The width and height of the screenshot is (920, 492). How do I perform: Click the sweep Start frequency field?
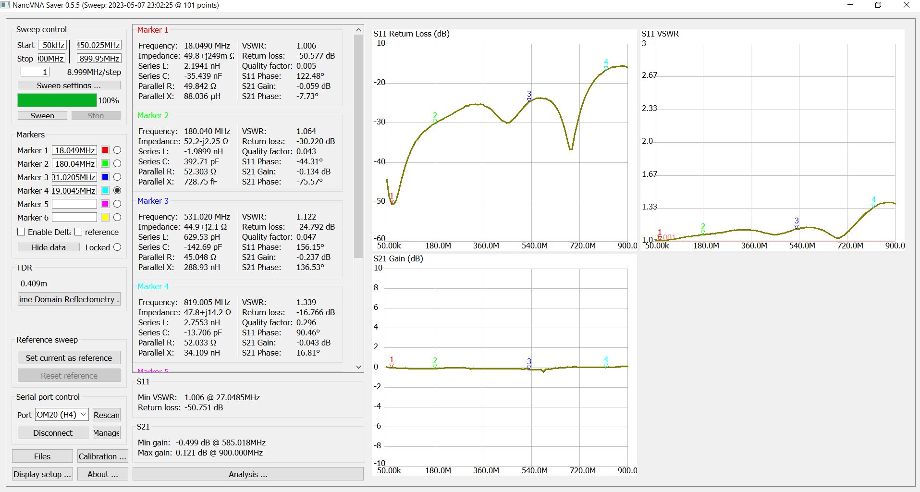[53, 45]
